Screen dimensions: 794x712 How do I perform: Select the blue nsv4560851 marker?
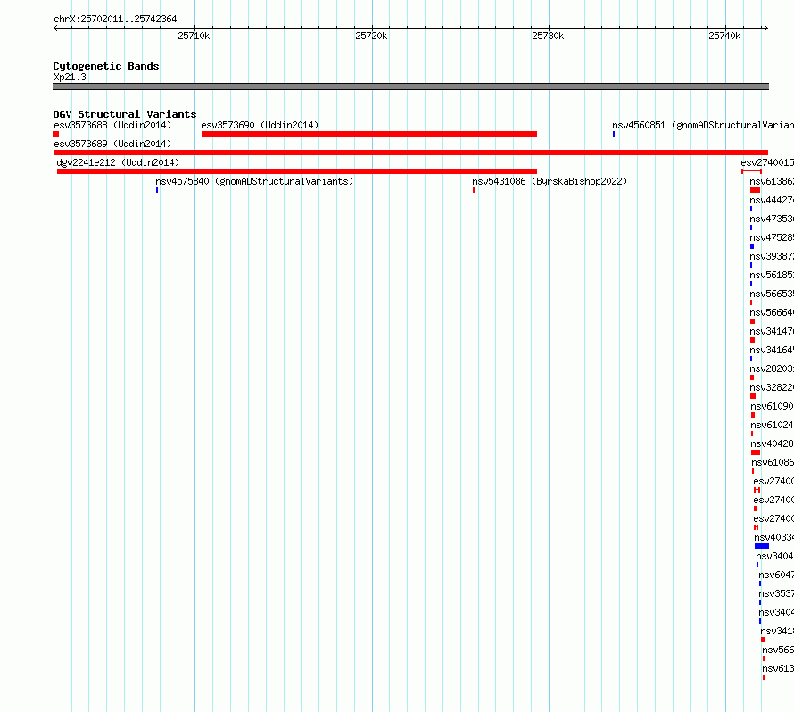pos(614,134)
